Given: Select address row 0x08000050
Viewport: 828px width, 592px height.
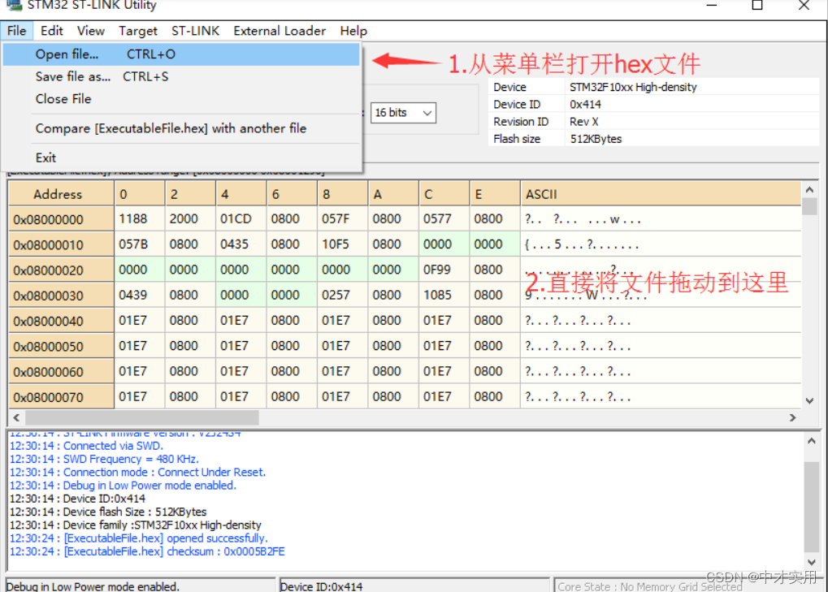Looking at the screenshot, I should pyautogui.click(x=61, y=346).
